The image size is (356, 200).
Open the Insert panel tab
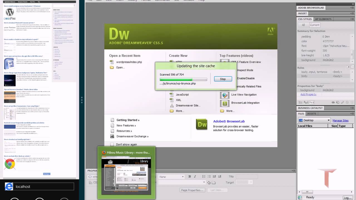tap(302, 13)
